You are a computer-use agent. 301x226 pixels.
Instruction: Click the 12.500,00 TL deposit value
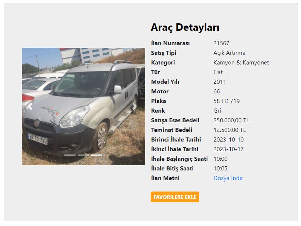(230, 130)
